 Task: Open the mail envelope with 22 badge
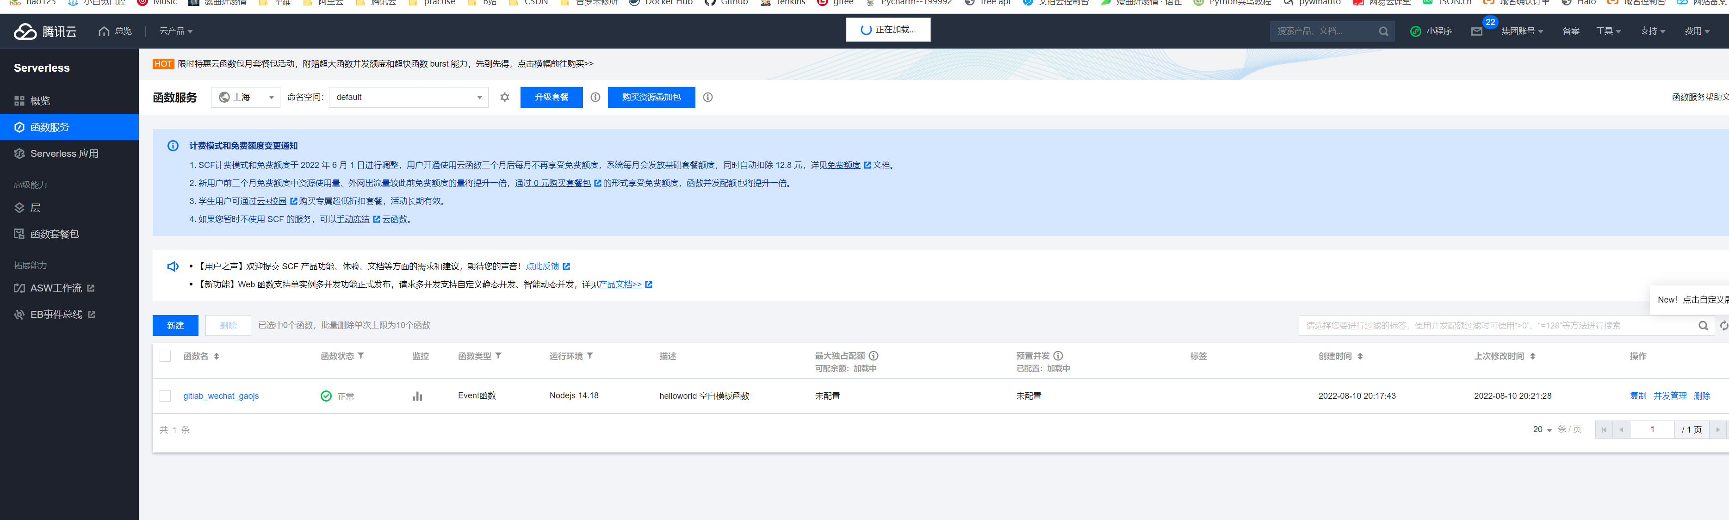pos(1477,31)
